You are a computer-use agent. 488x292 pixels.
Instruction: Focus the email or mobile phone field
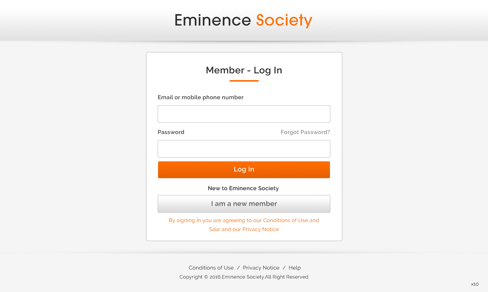click(244, 114)
